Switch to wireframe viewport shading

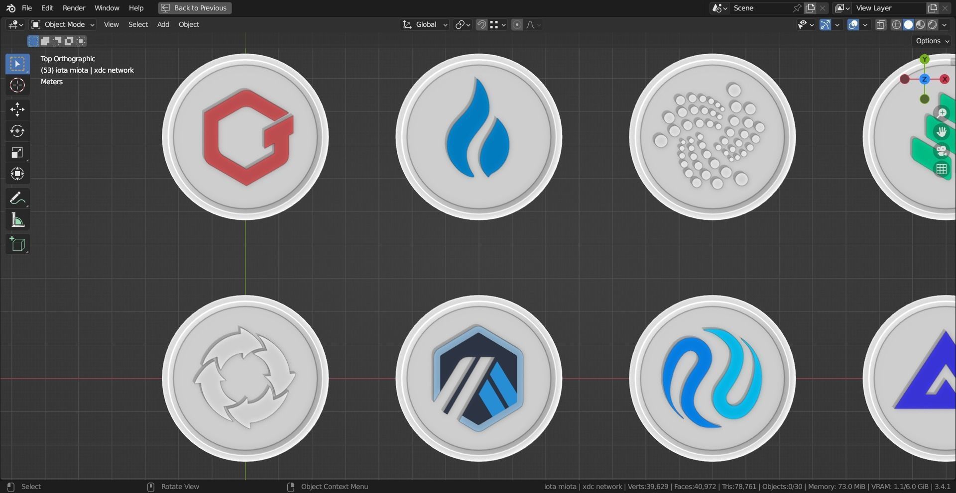tap(896, 24)
